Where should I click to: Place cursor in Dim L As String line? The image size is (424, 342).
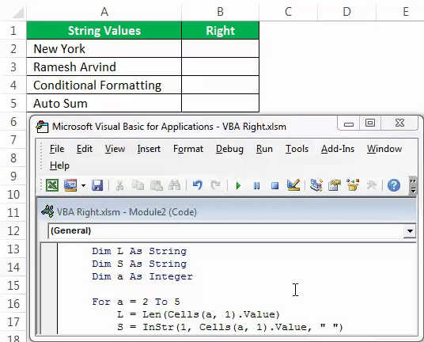pyautogui.click(x=139, y=251)
